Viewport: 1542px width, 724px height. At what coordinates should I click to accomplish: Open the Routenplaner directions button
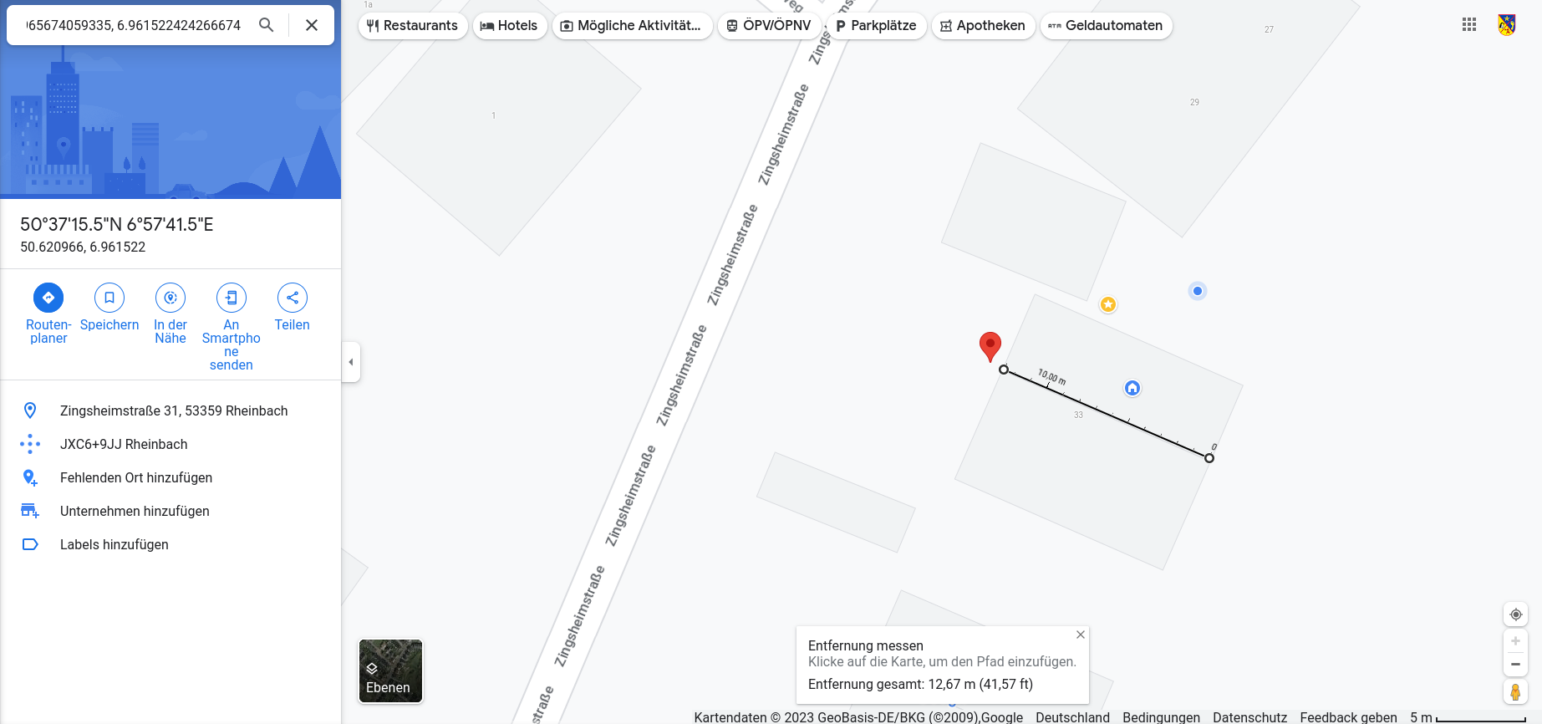click(x=48, y=298)
